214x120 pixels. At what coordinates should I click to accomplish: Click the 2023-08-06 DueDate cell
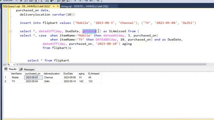pyautogui.click(x=70, y=77)
